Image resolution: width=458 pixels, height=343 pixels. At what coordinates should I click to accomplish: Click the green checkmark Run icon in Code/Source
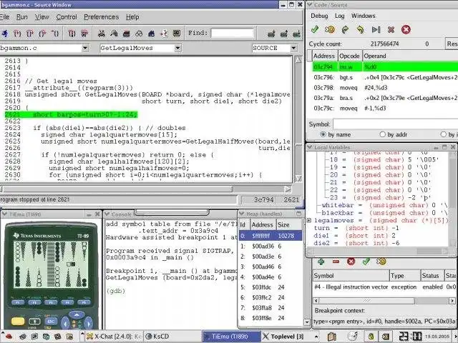[x=315, y=29]
